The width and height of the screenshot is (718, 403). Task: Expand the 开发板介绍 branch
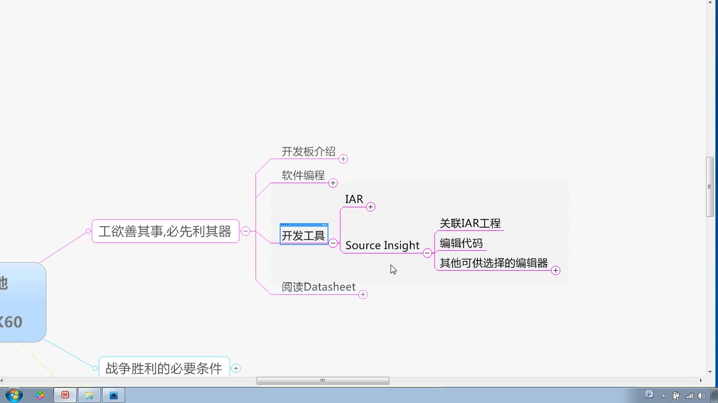(343, 159)
